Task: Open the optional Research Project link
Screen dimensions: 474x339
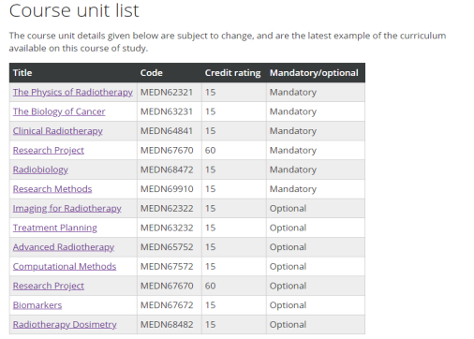Action: (x=49, y=286)
